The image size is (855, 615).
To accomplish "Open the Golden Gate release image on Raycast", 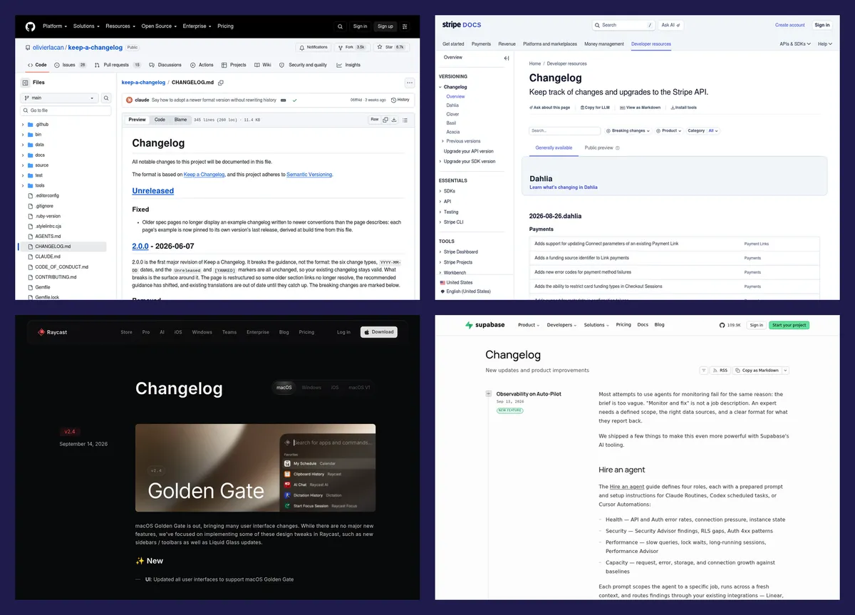I will coord(255,468).
